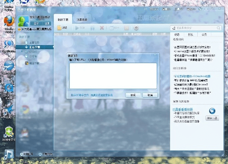Click the search engine icon left of search field
This screenshot has width=228, height=164.
[174, 28]
